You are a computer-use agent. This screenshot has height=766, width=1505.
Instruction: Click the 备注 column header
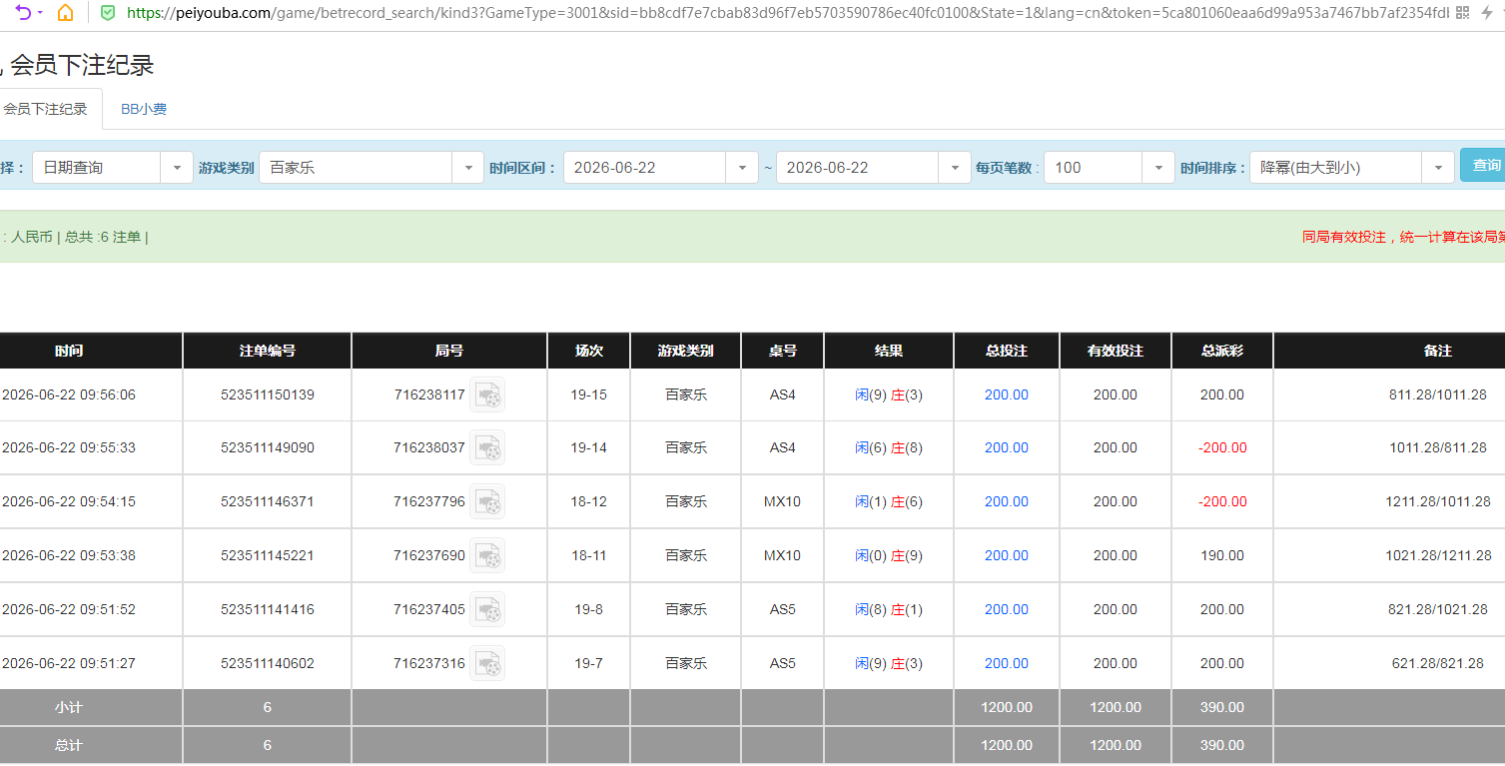[x=1438, y=351]
